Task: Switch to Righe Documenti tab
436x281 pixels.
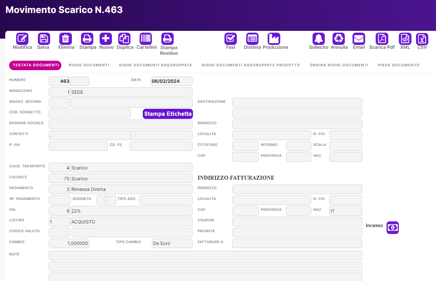Action: click(x=89, y=65)
